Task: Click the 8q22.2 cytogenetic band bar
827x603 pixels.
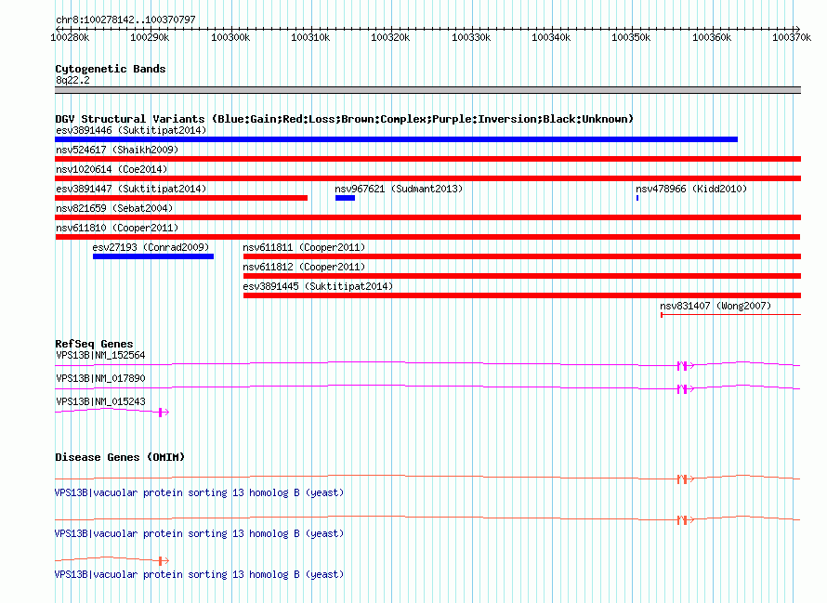Action: tap(427, 90)
